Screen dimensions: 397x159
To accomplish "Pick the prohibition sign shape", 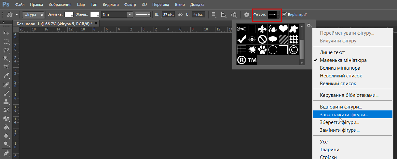I will [x=262, y=39].
